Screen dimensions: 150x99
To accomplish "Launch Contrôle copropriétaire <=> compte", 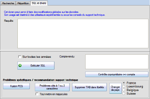I will 117,74.
